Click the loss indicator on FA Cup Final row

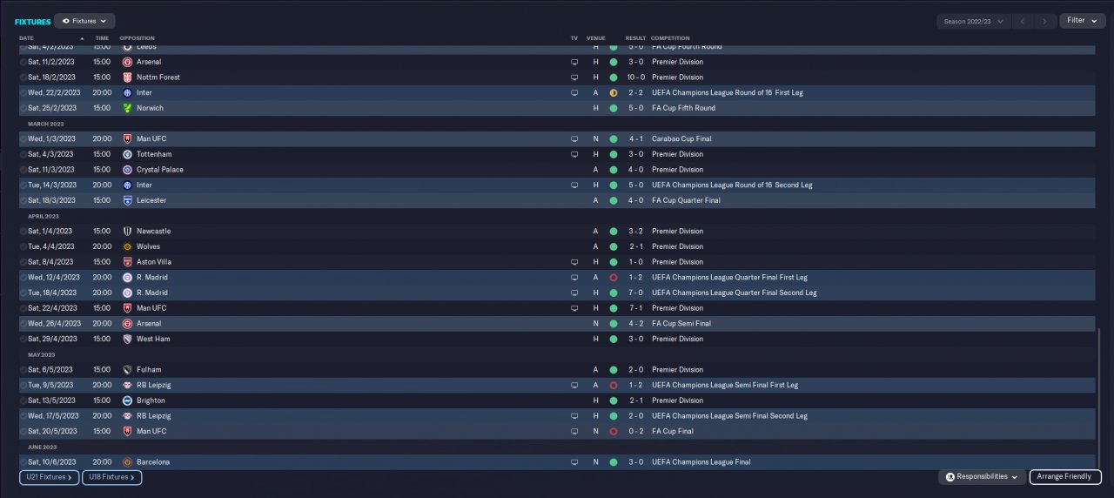tap(613, 431)
